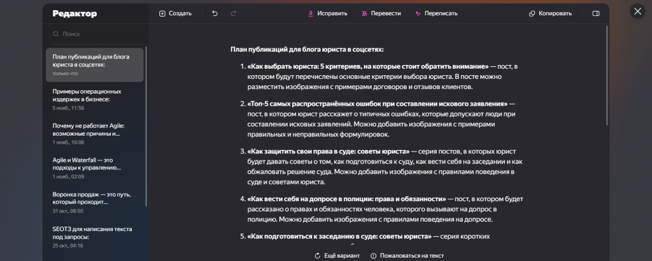Click item Как выбрать юриста: 5 критериев

pyautogui.click(x=367, y=66)
